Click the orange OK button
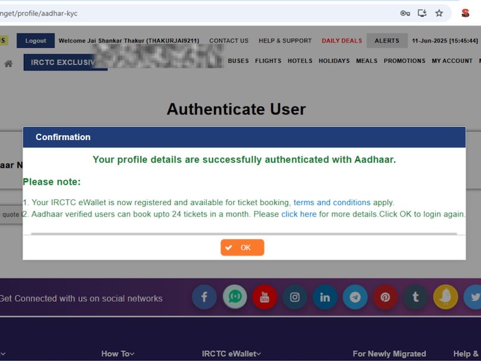The image size is (481, 361). click(242, 248)
